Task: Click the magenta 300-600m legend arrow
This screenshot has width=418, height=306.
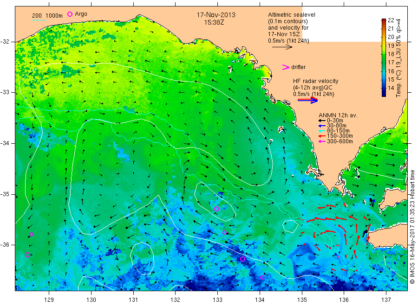Action: (x=322, y=141)
